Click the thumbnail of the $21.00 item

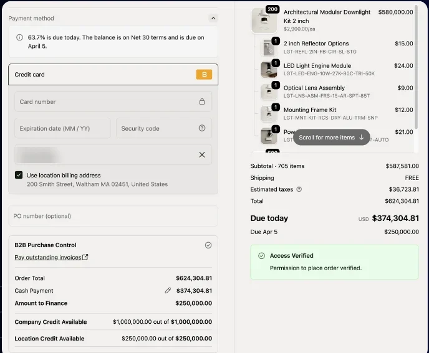pyautogui.click(x=268, y=136)
